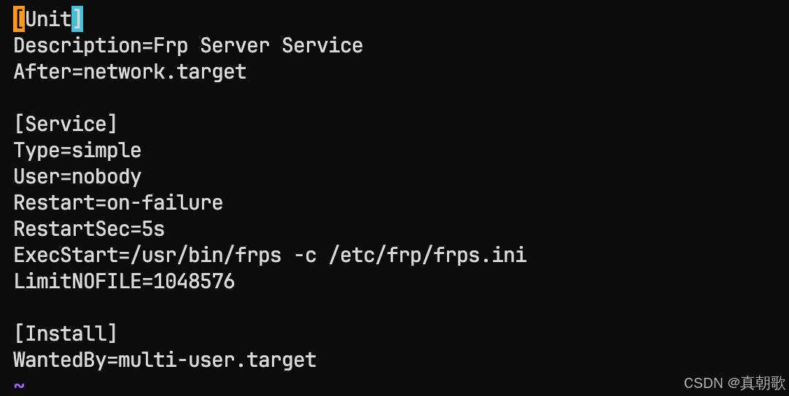Click the WantedBy=multi-user.target line
Viewport: 789px width, 396px height.
coord(165,360)
